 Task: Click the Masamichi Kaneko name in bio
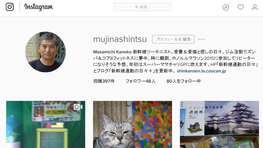pos(112,52)
